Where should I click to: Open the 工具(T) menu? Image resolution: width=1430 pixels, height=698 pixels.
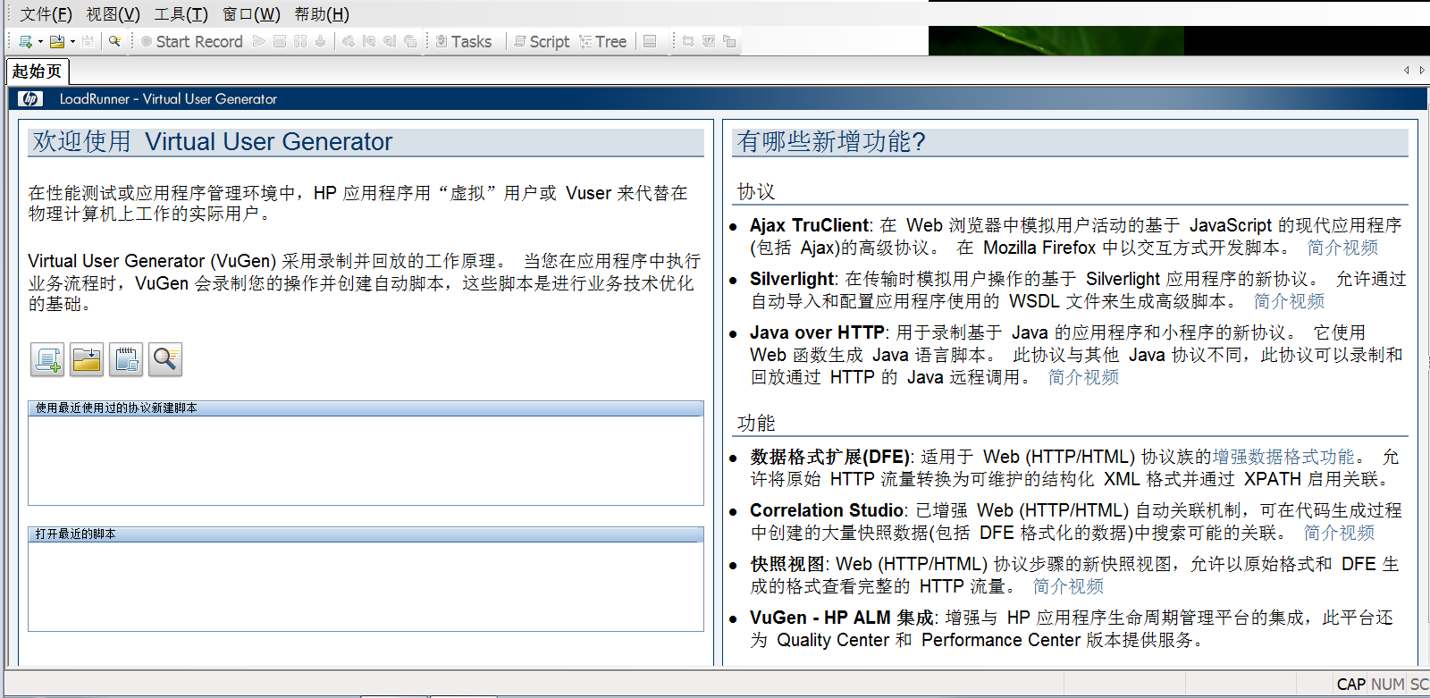pyautogui.click(x=181, y=14)
